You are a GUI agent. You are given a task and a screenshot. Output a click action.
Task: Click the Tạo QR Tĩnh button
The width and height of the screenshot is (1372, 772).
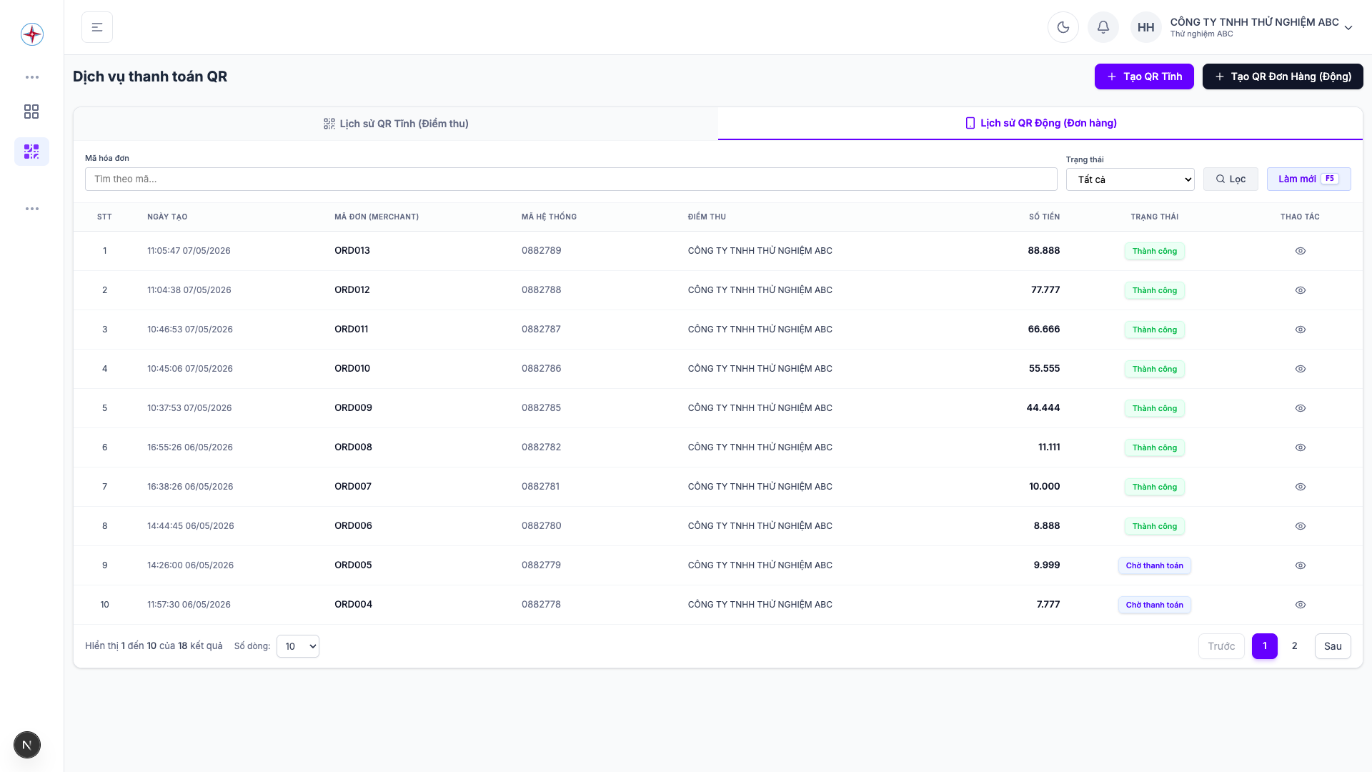[1143, 76]
